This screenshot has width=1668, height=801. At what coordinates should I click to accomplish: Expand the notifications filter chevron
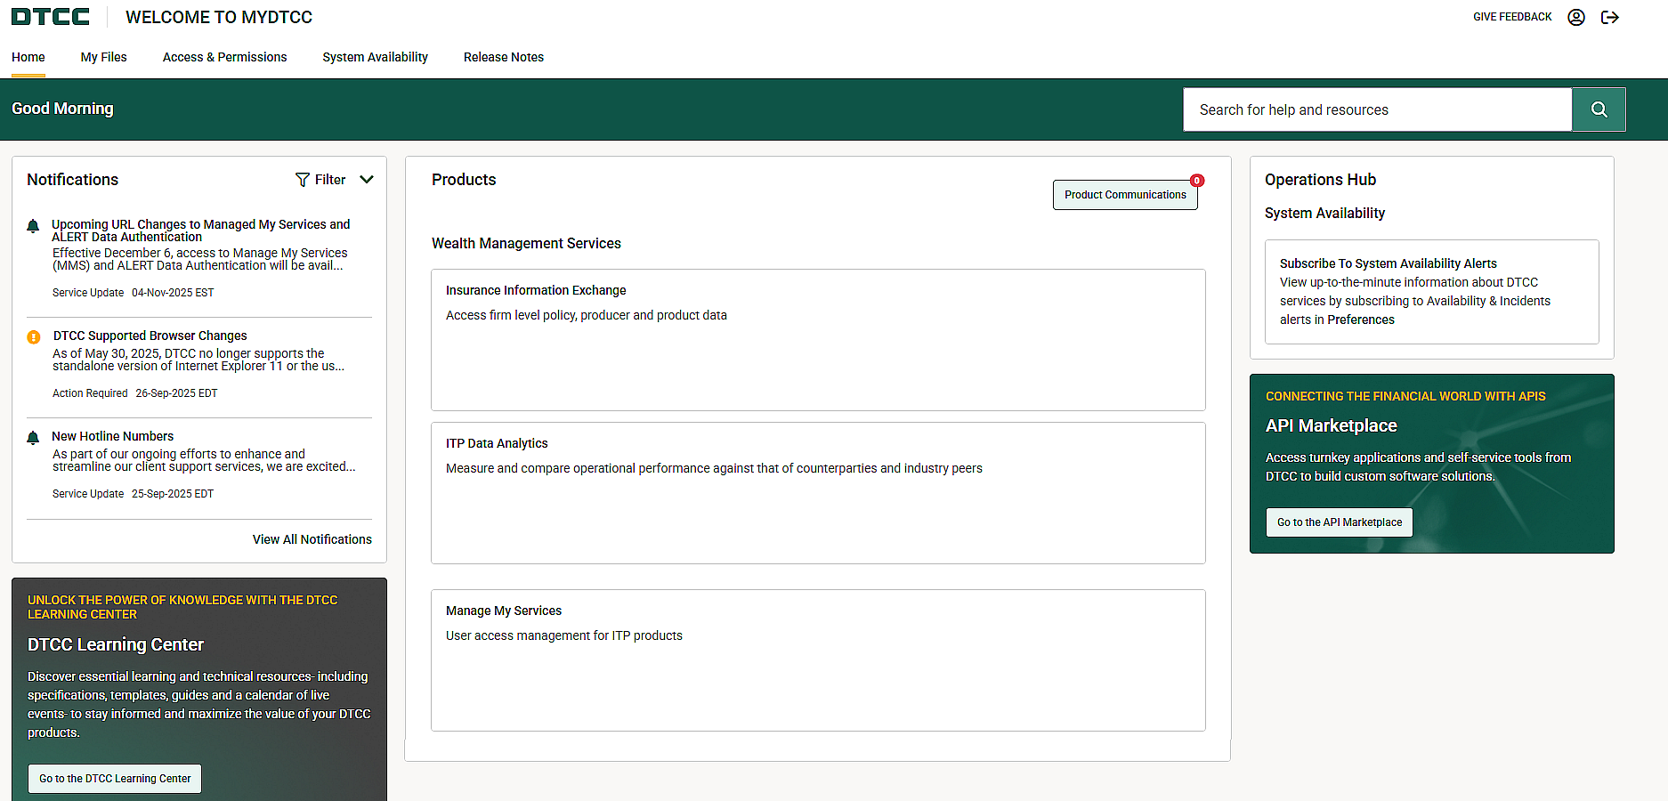pyautogui.click(x=367, y=180)
